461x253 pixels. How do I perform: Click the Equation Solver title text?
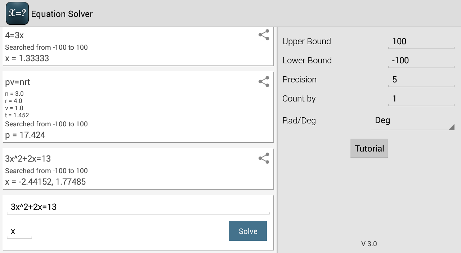[62, 14]
